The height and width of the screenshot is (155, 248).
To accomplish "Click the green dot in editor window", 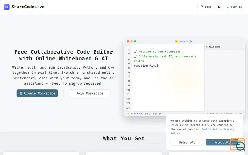I will click(x=135, y=41).
